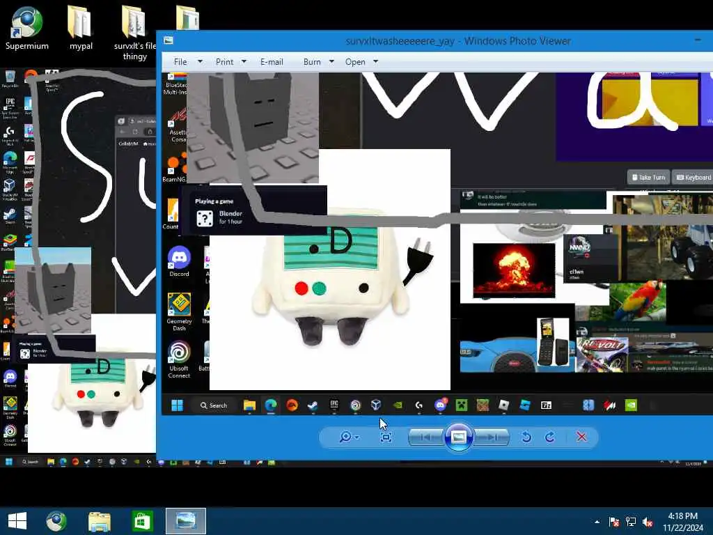Viewport: 713px width, 535px height.
Task: Open the File menu in Photo Viewer
Action: (180, 62)
